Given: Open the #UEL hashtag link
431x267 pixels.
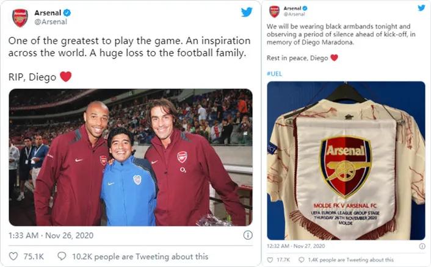Looking at the screenshot, I should pos(274,73).
